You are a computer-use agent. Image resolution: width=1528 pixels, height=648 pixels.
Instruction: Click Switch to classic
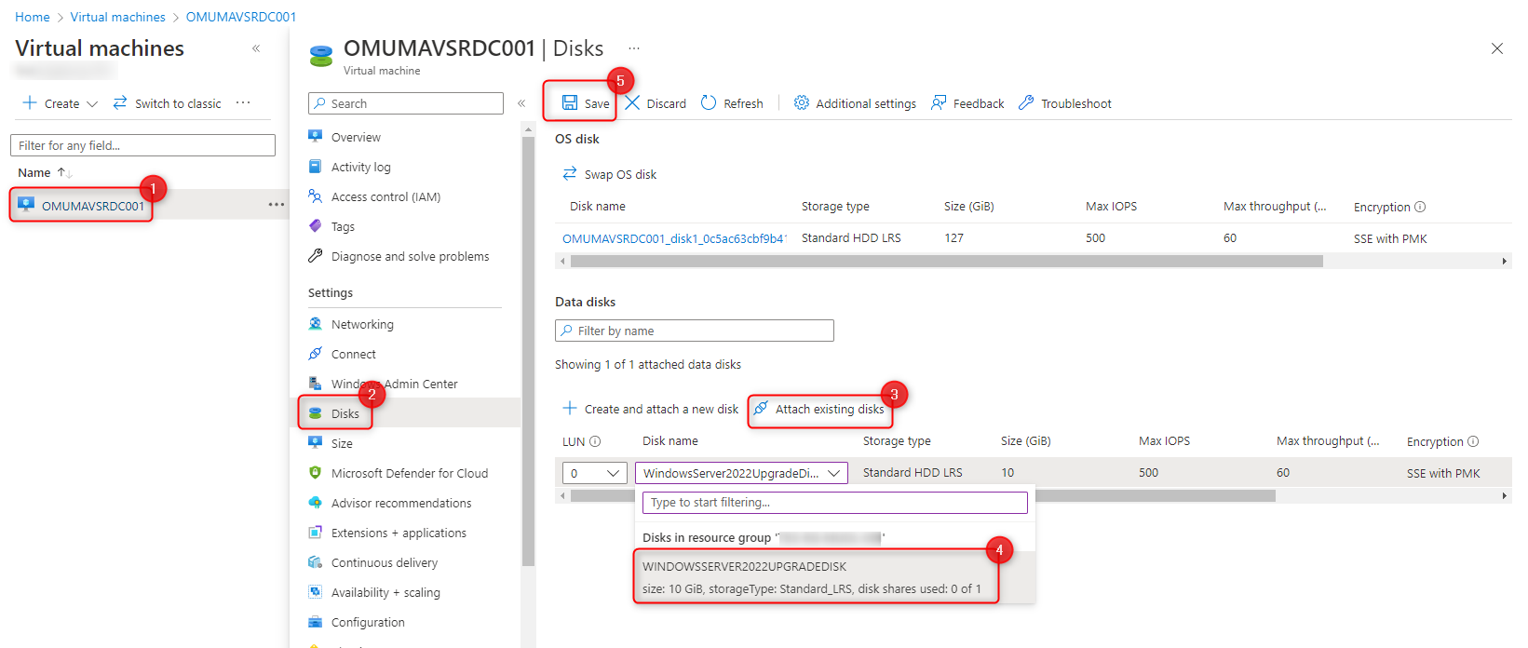(x=168, y=103)
